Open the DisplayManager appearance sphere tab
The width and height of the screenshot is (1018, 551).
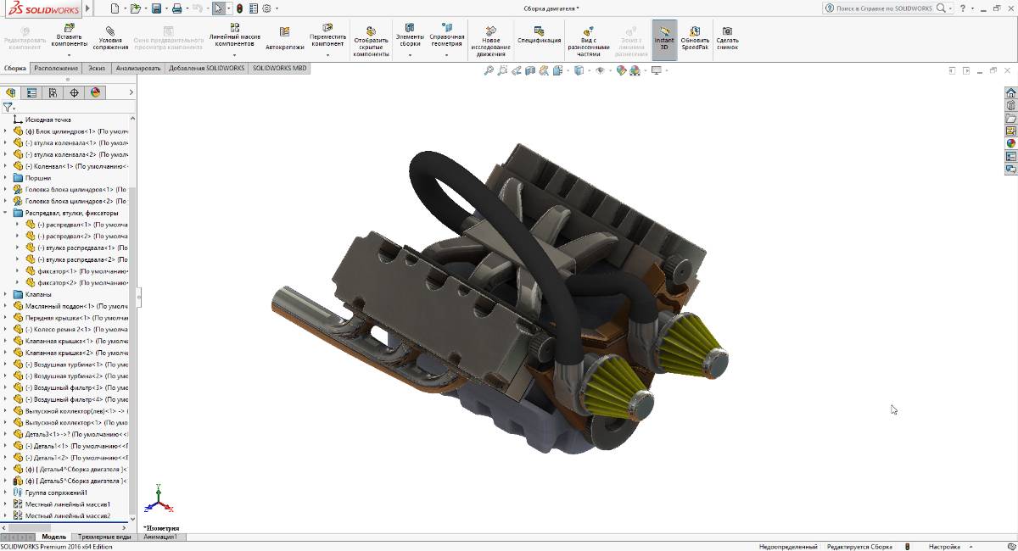pos(95,92)
